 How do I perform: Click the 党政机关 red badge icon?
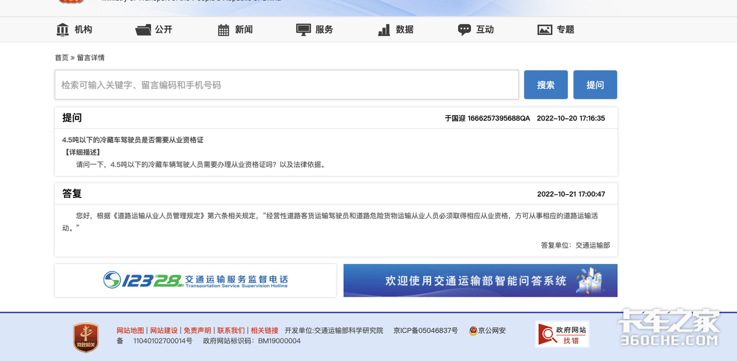(85, 338)
